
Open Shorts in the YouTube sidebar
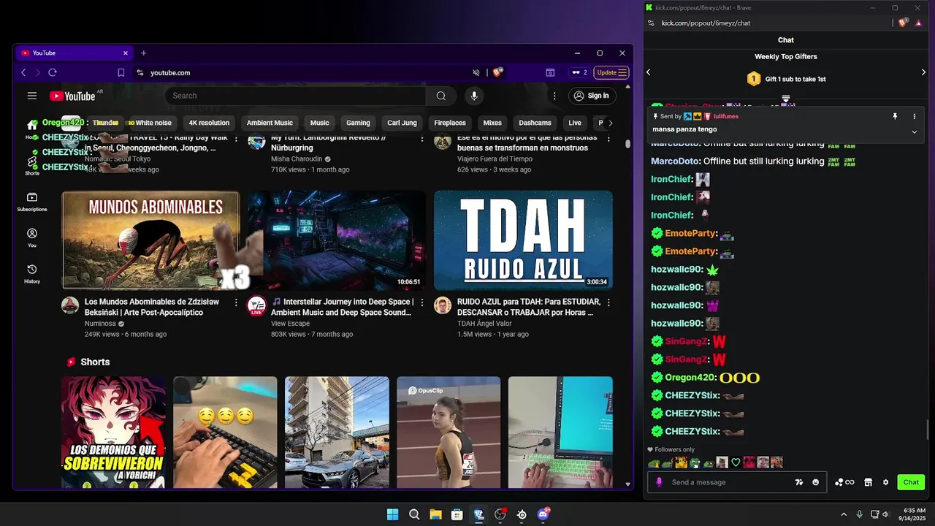32,166
